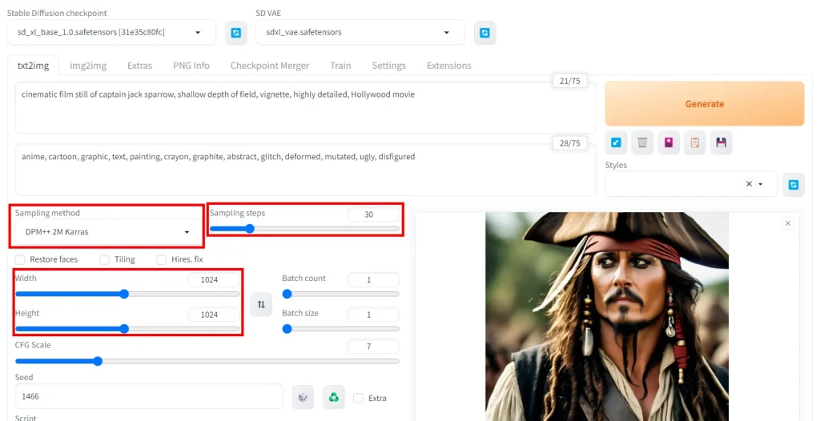820x421 pixels.
Task: Switch to the img2img tab
Action: click(x=88, y=66)
